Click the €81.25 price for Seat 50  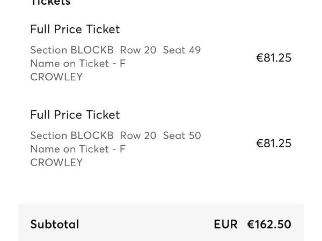click(x=274, y=144)
